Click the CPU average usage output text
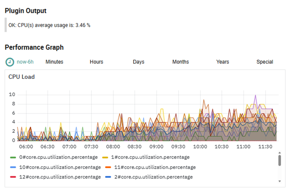Viewport: 307px width, 195px height. pyautogui.click(x=49, y=25)
